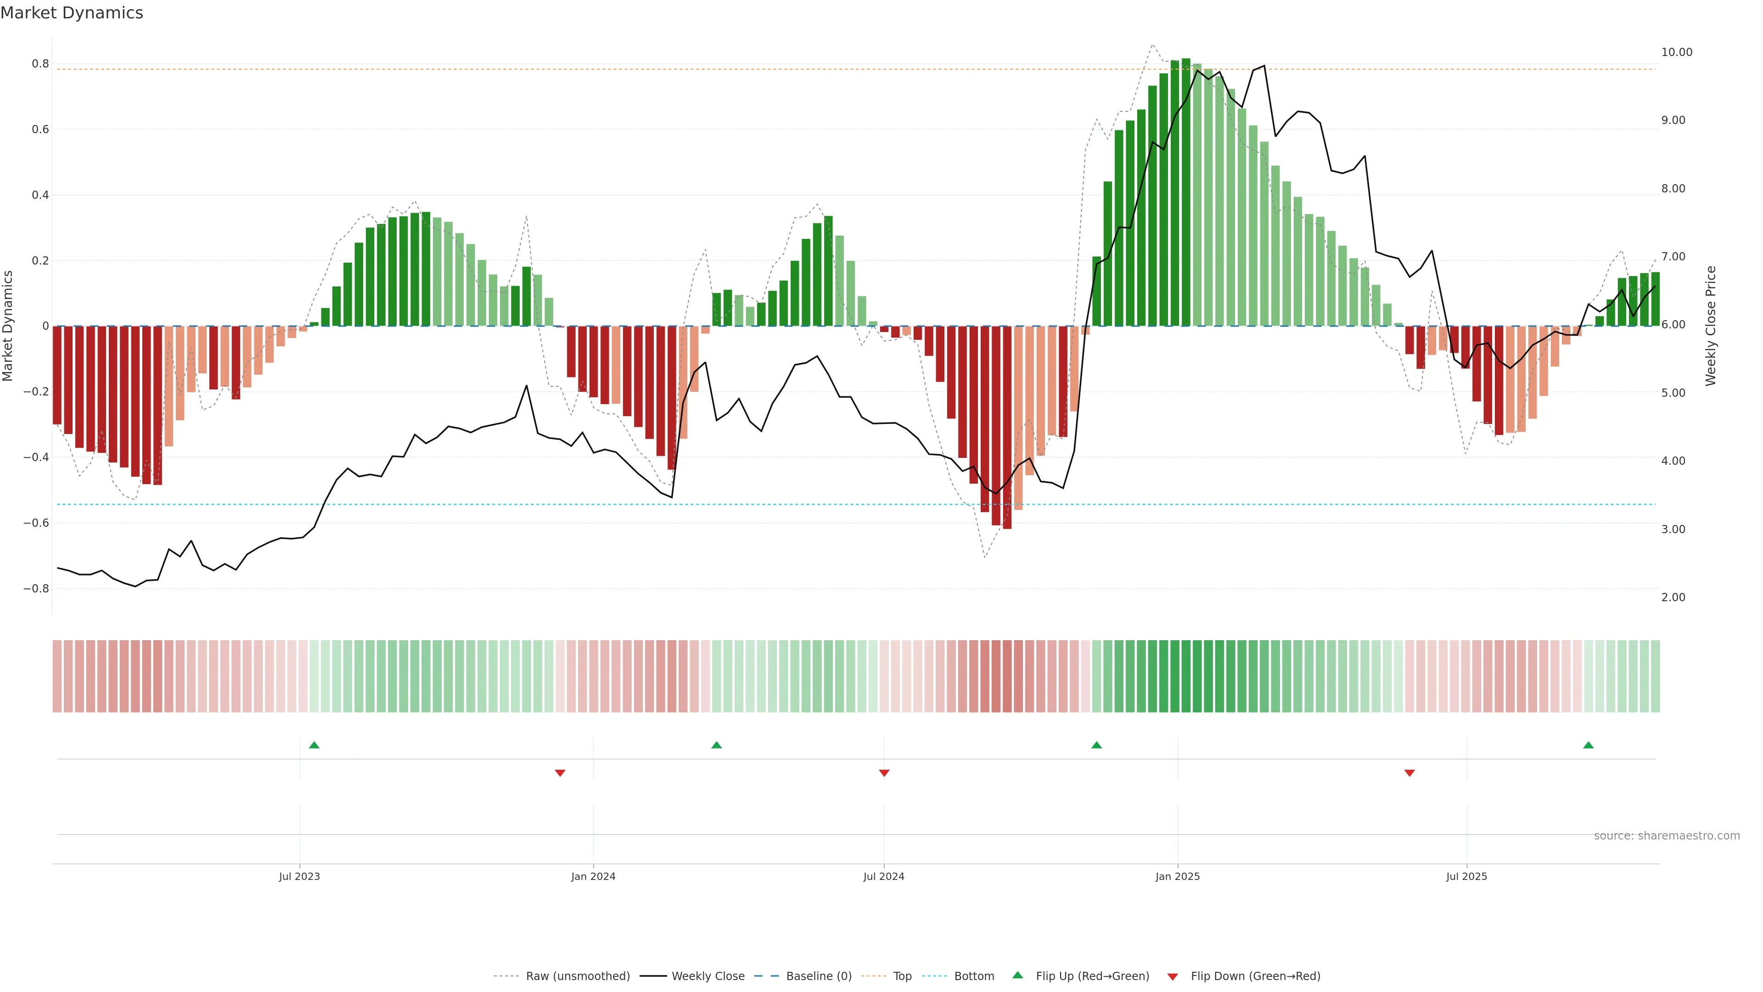Click the green flip-up triangle just before Jan 2025
Screen dimensions: 1763x992
coord(1096,745)
